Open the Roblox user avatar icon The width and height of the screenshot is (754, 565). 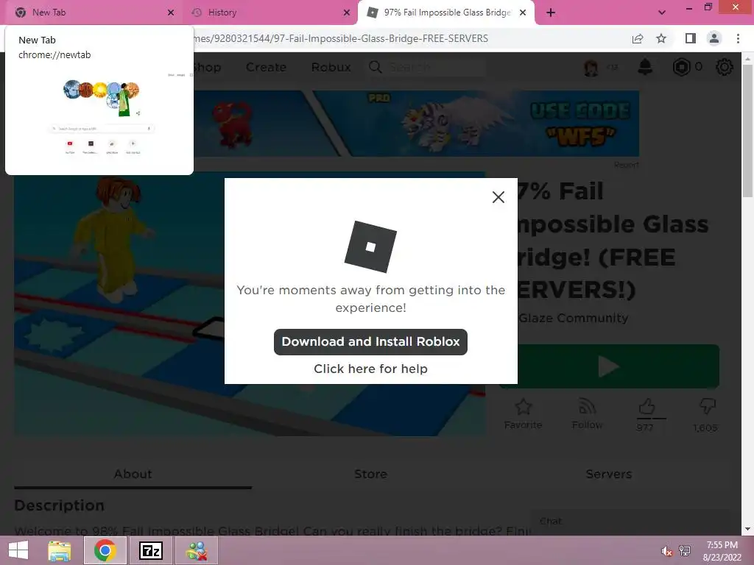pyautogui.click(x=591, y=67)
